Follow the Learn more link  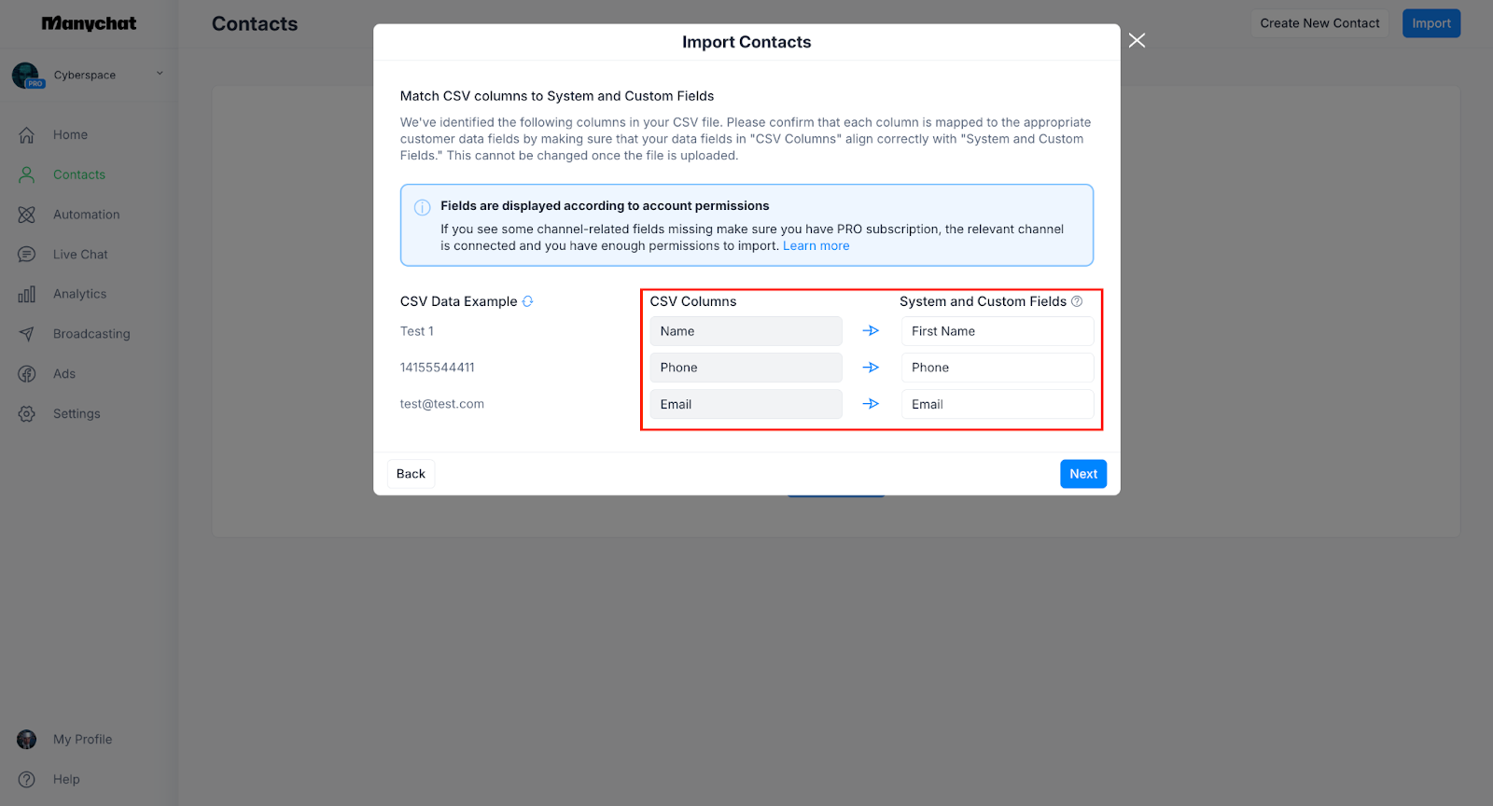[x=816, y=246]
